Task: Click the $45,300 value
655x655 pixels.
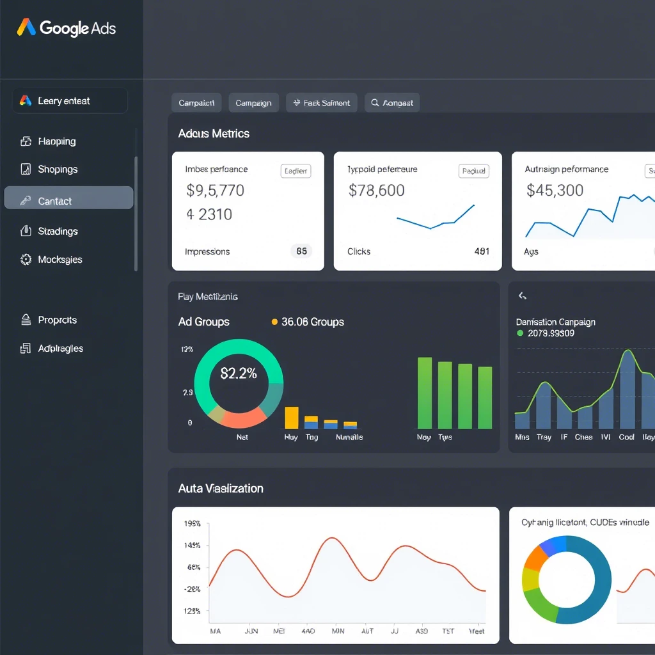Action: 555,191
